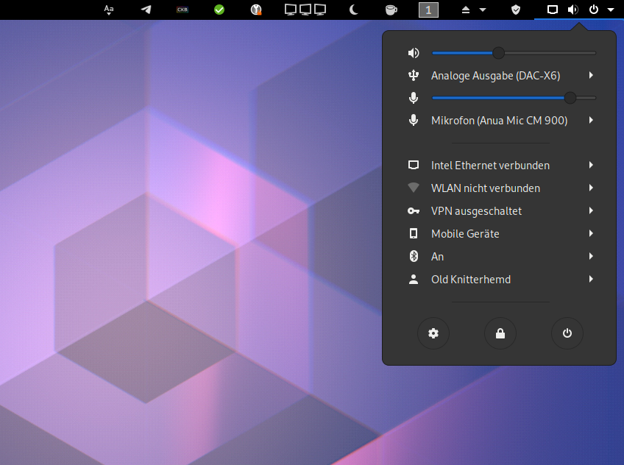Open the three-monitors display indicator
Image resolution: width=624 pixels, height=465 pixels.
305,10
